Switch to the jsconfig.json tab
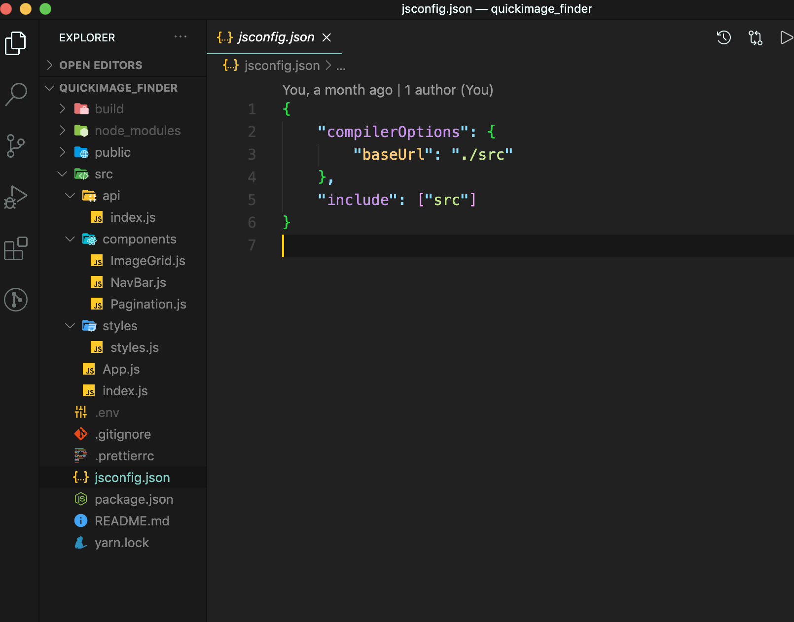 pos(277,37)
